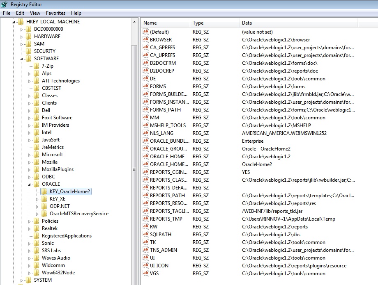Select the MozillaPlugins tree item
The width and height of the screenshot is (378, 285).
point(58,169)
